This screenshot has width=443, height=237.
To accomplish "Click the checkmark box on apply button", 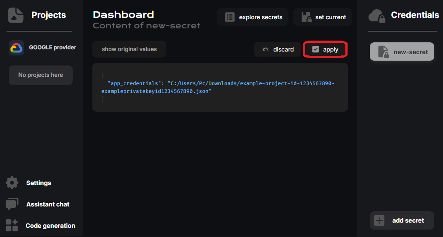I will click(x=316, y=50).
